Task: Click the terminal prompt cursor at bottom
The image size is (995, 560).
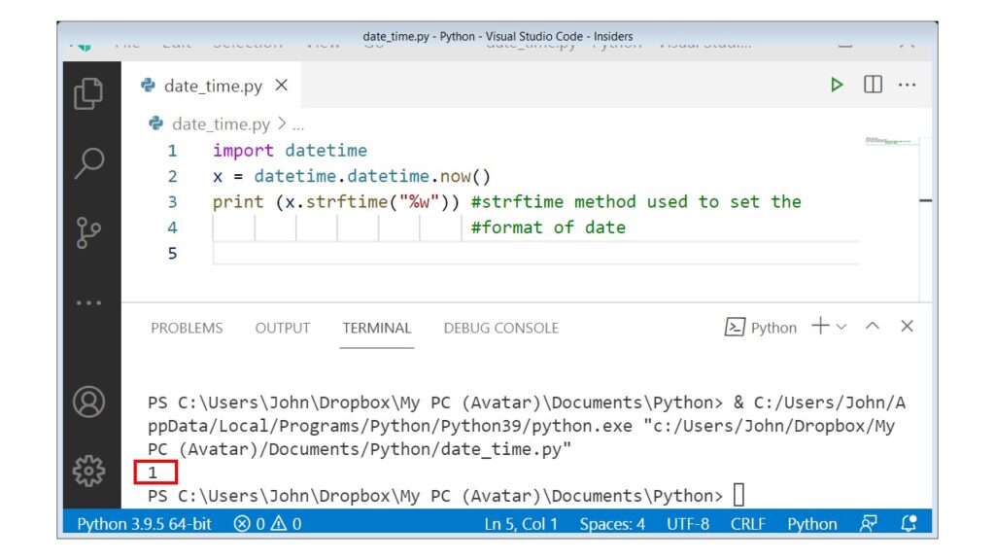Action: (x=738, y=495)
